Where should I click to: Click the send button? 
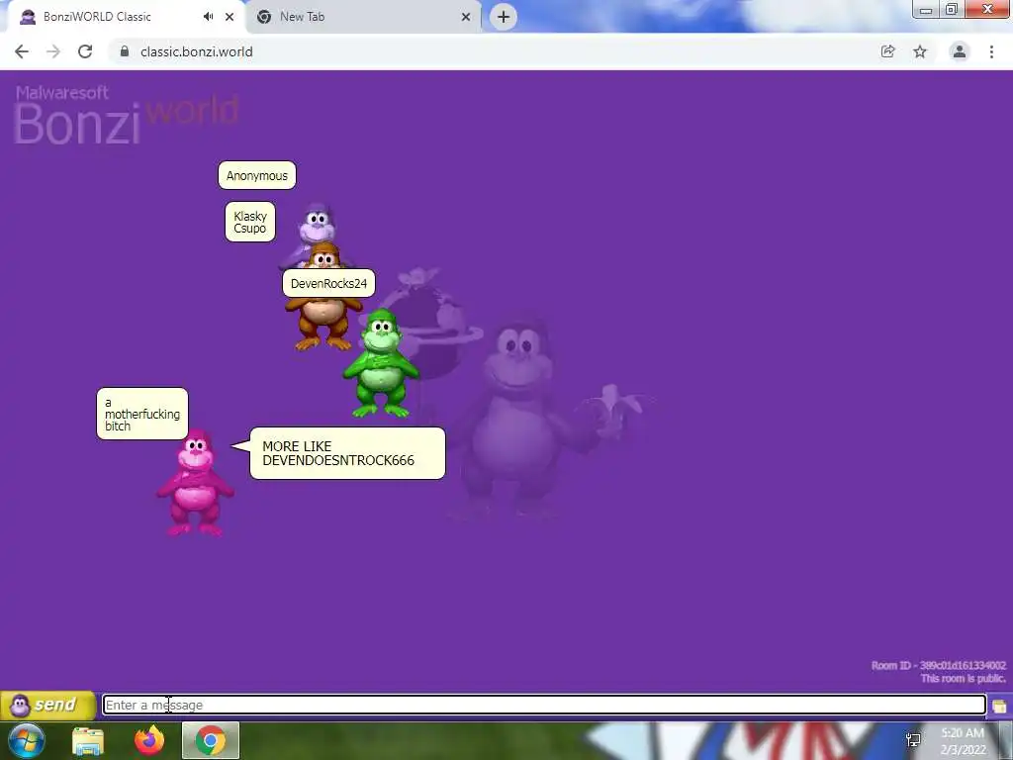(x=48, y=705)
